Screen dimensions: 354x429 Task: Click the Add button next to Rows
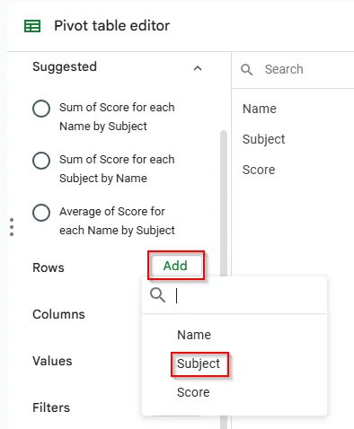(x=176, y=266)
